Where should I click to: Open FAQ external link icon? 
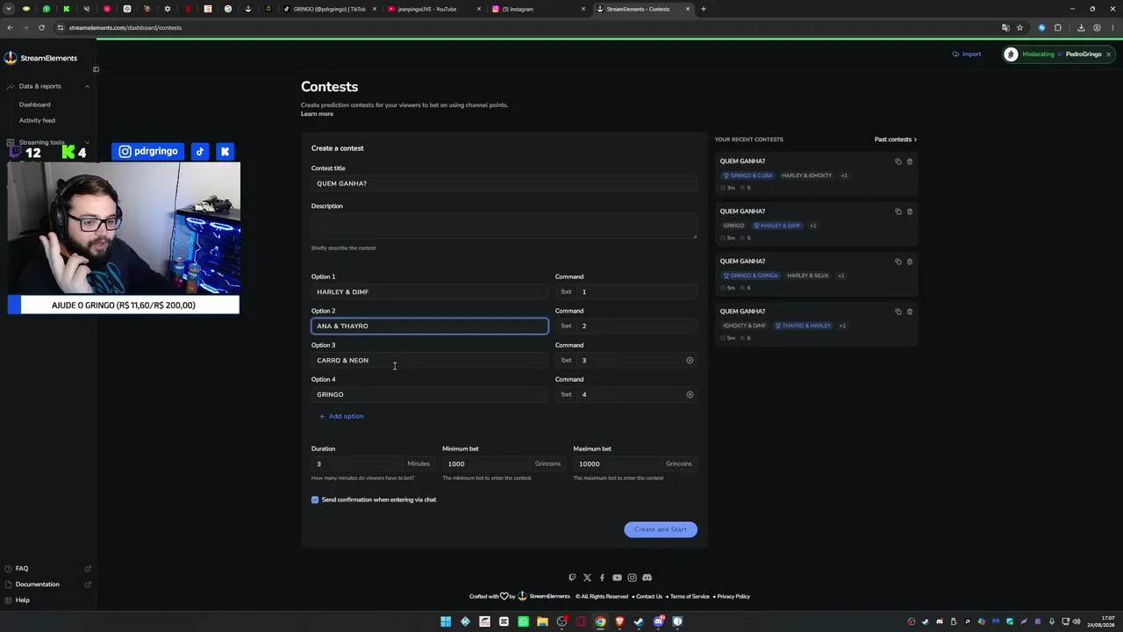88,569
